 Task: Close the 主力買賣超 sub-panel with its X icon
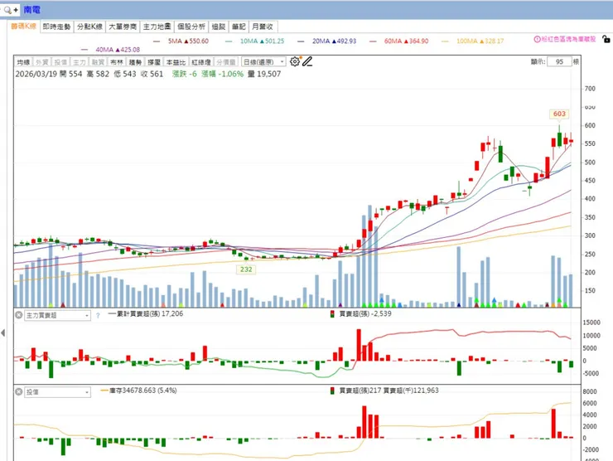[18, 314]
